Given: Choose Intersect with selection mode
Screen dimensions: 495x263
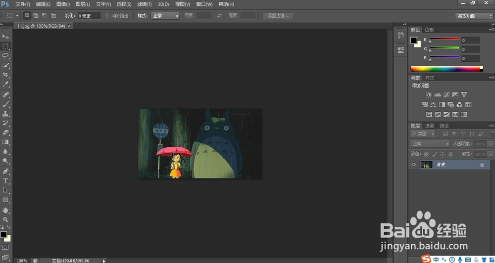Looking at the screenshot, I should pos(53,15).
